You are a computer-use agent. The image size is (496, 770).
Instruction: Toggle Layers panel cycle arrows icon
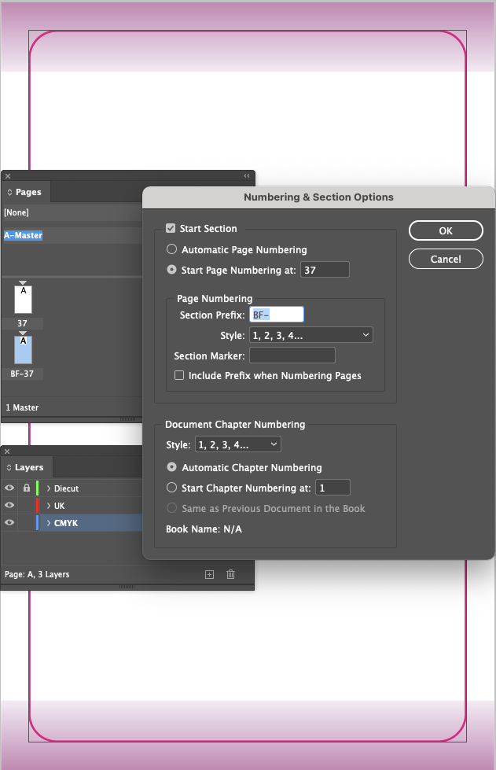point(9,467)
